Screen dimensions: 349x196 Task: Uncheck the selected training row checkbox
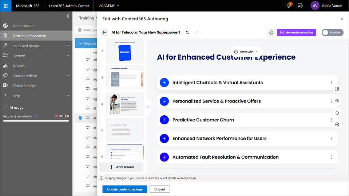pyautogui.click(x=80, y=118)
